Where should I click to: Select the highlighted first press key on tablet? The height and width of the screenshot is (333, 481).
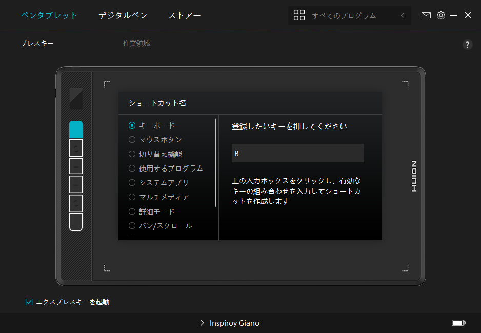[76, 130]
